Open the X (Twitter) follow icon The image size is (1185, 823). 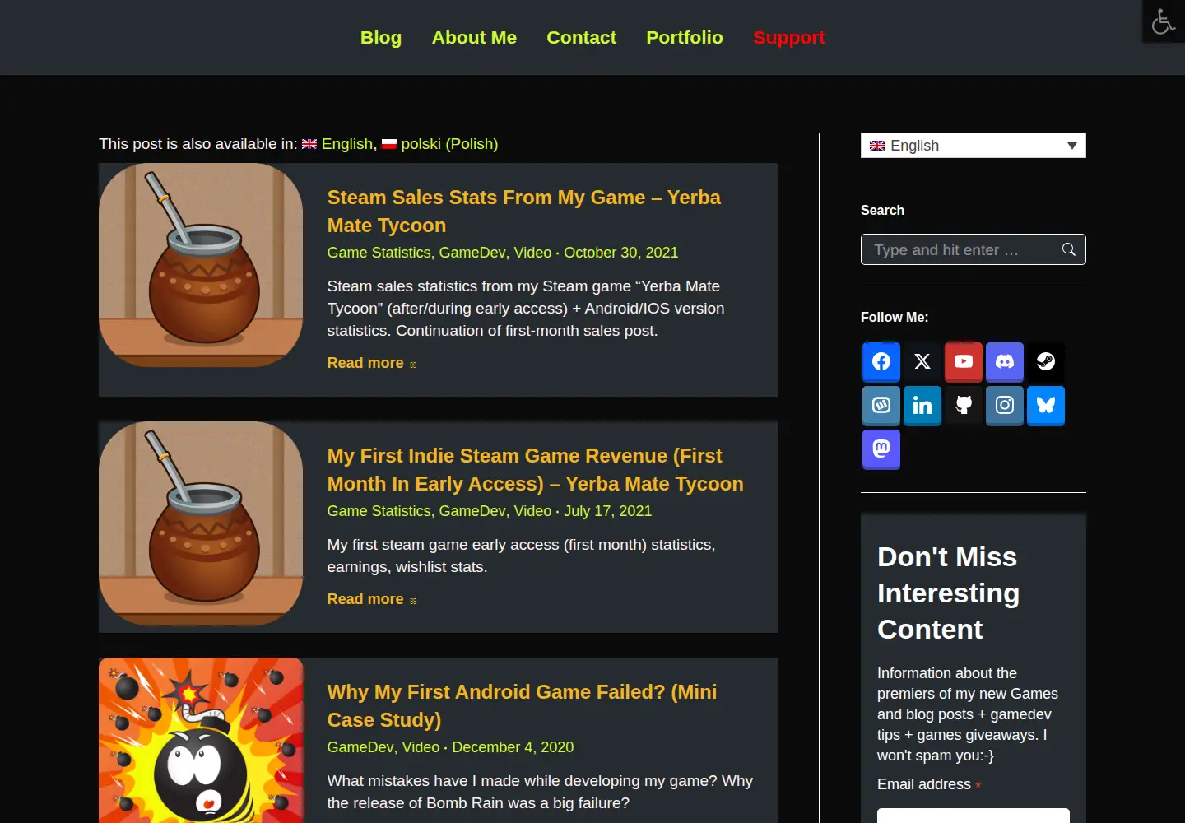(922, 361)
